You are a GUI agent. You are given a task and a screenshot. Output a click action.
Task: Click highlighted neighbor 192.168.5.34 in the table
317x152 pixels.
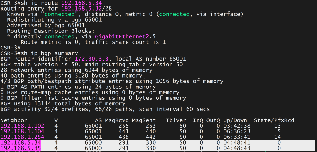coord(21,143)
